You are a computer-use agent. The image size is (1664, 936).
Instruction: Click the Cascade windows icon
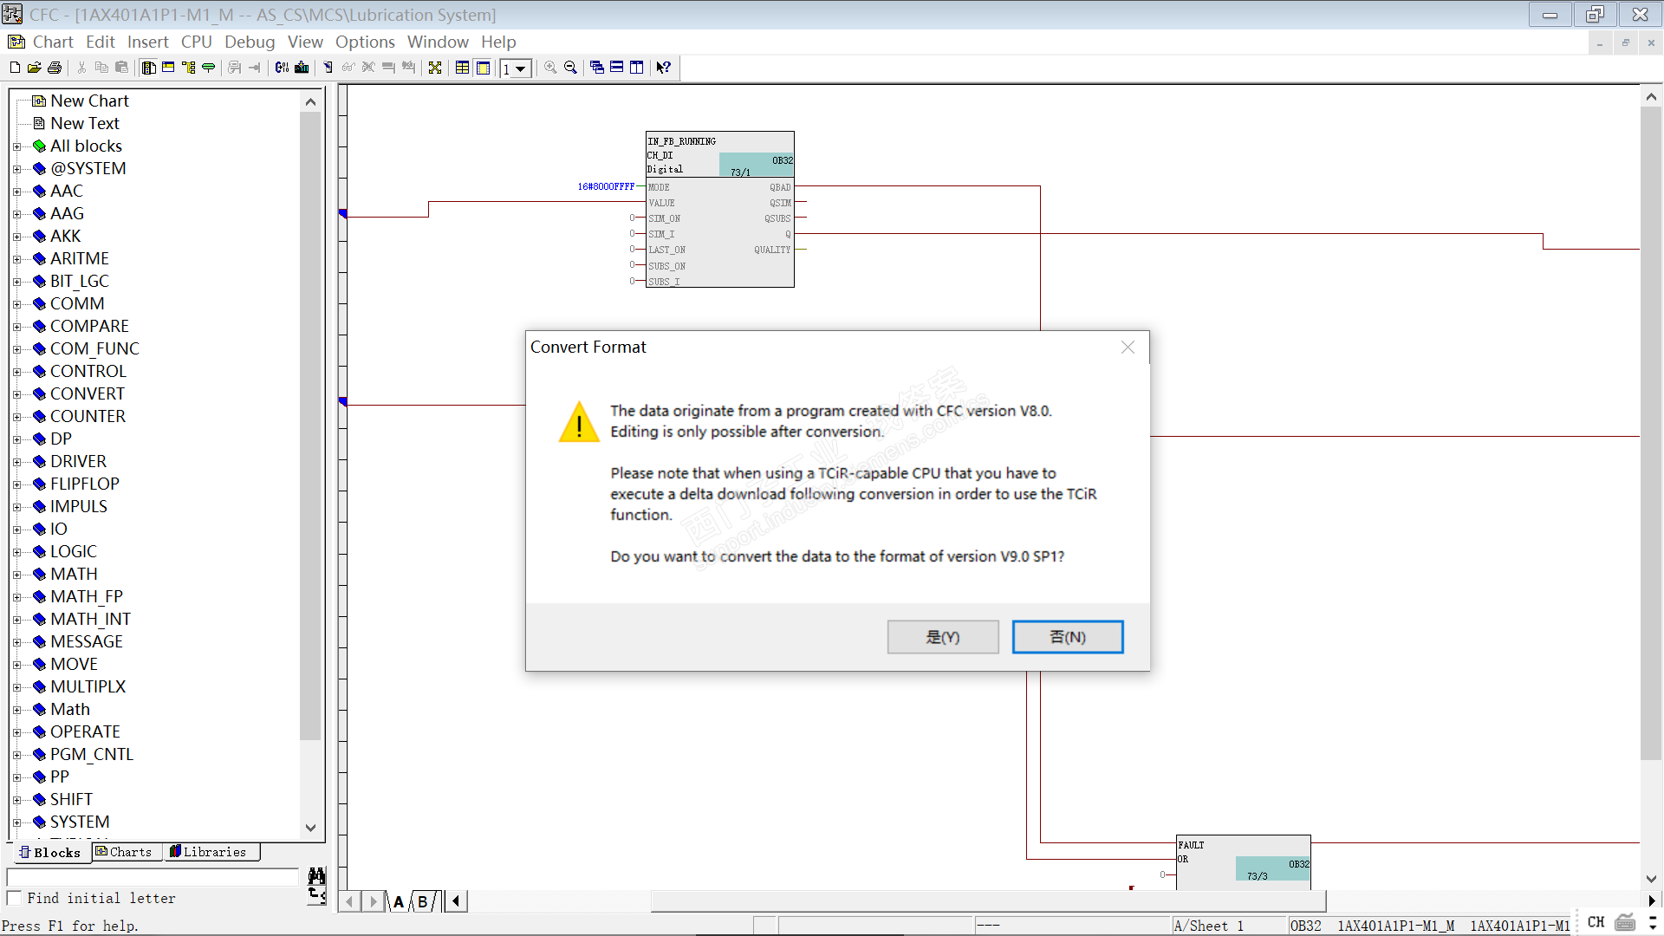click(x=596, y=68)
